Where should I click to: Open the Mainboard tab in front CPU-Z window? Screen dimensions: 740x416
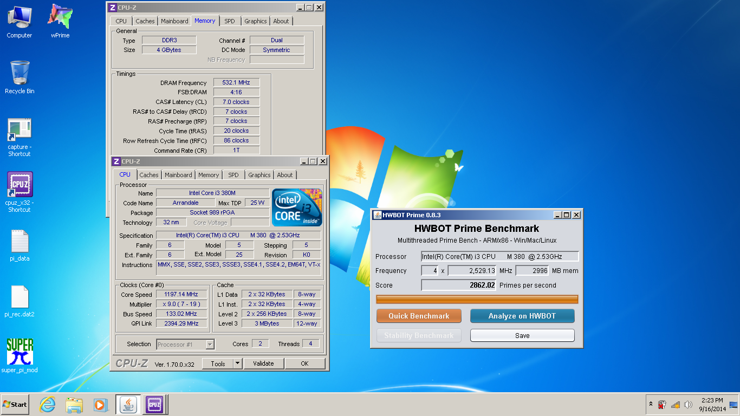point(178,175)
